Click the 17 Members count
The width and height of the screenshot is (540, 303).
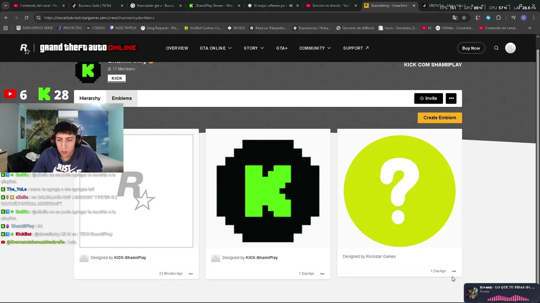121,69
